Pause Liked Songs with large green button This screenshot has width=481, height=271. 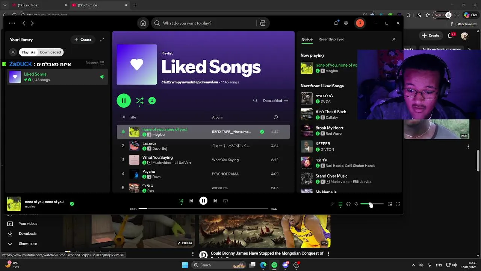(x=124, y=100)
